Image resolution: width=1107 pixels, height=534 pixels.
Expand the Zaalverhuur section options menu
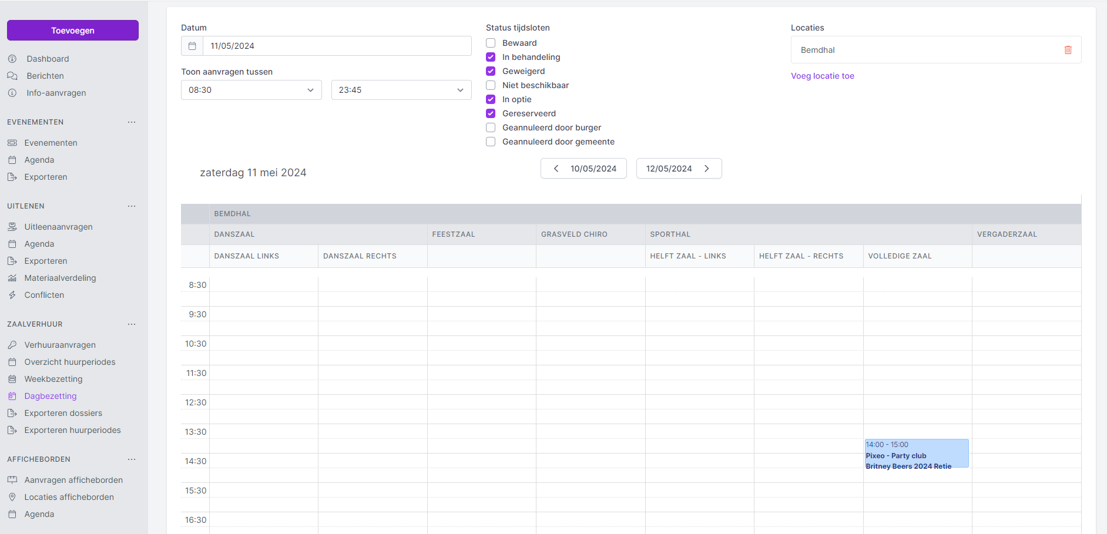(132, 324)
